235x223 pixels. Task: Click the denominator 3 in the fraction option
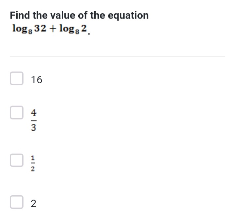34,128
